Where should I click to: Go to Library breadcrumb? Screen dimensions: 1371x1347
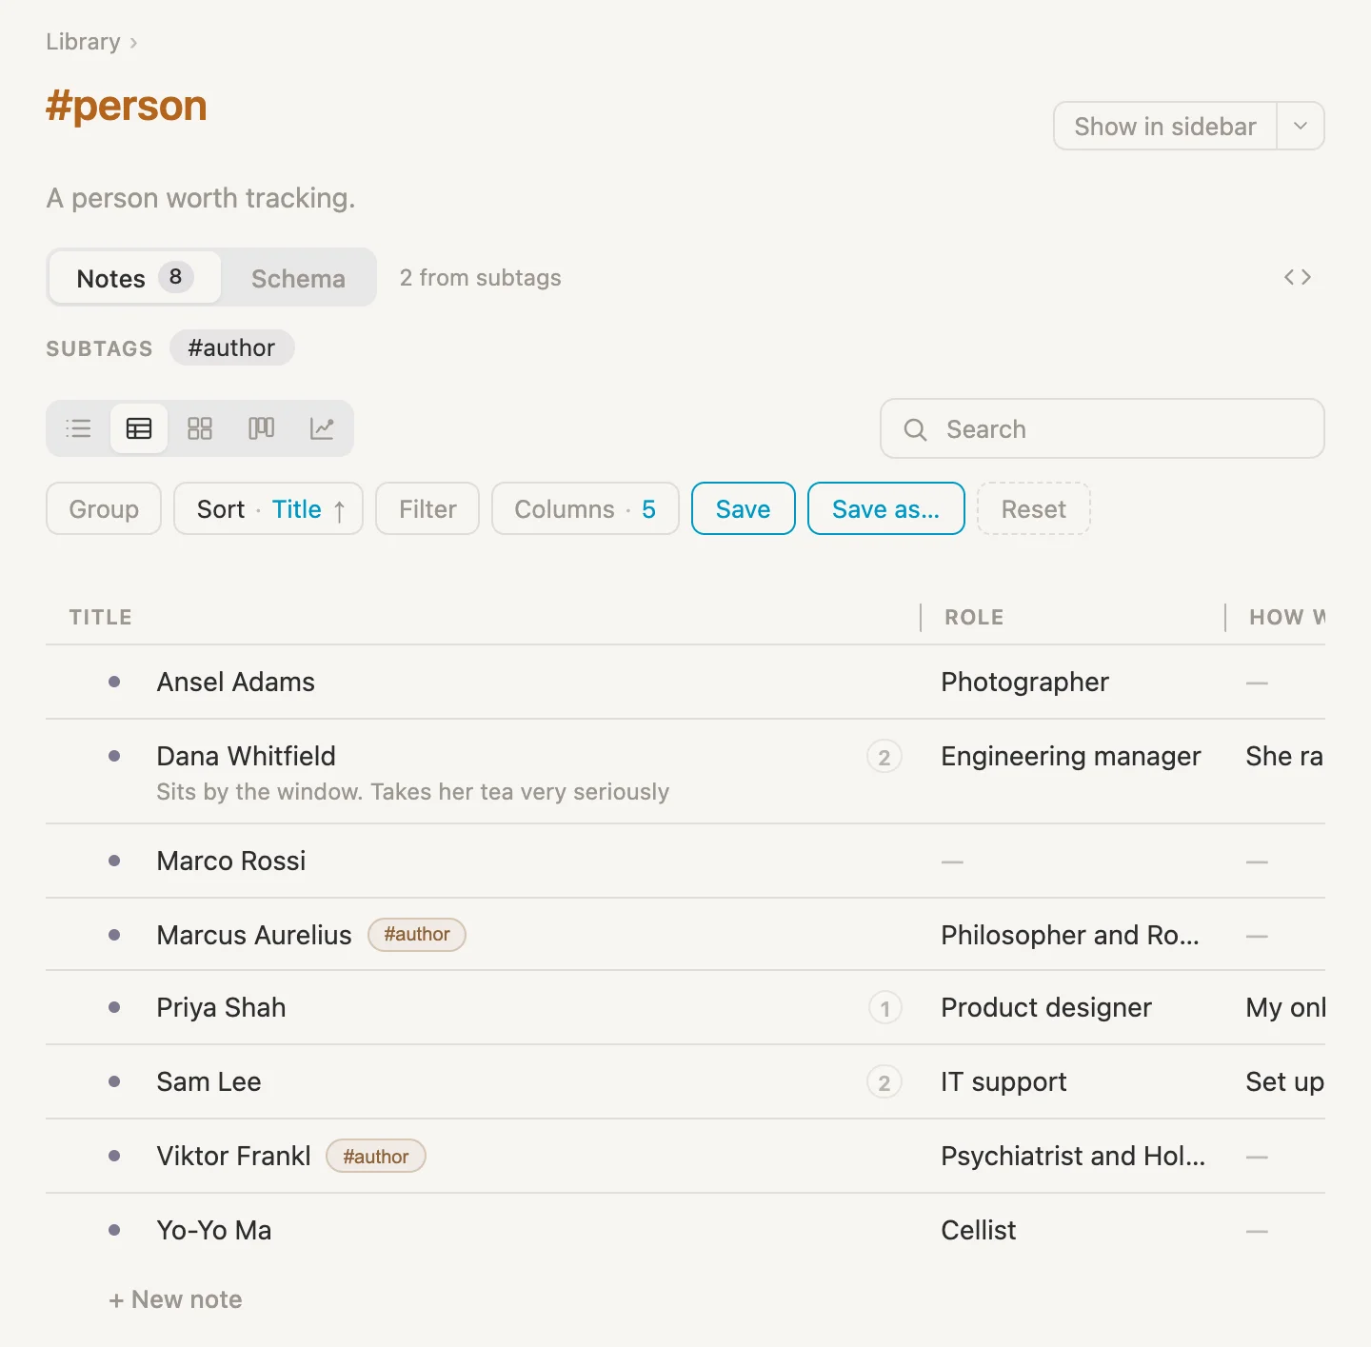point(84,42)
